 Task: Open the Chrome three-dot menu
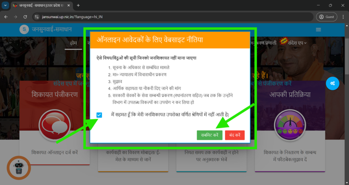343,17
